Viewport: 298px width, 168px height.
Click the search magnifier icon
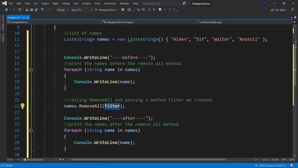click(x=184, y=3)
